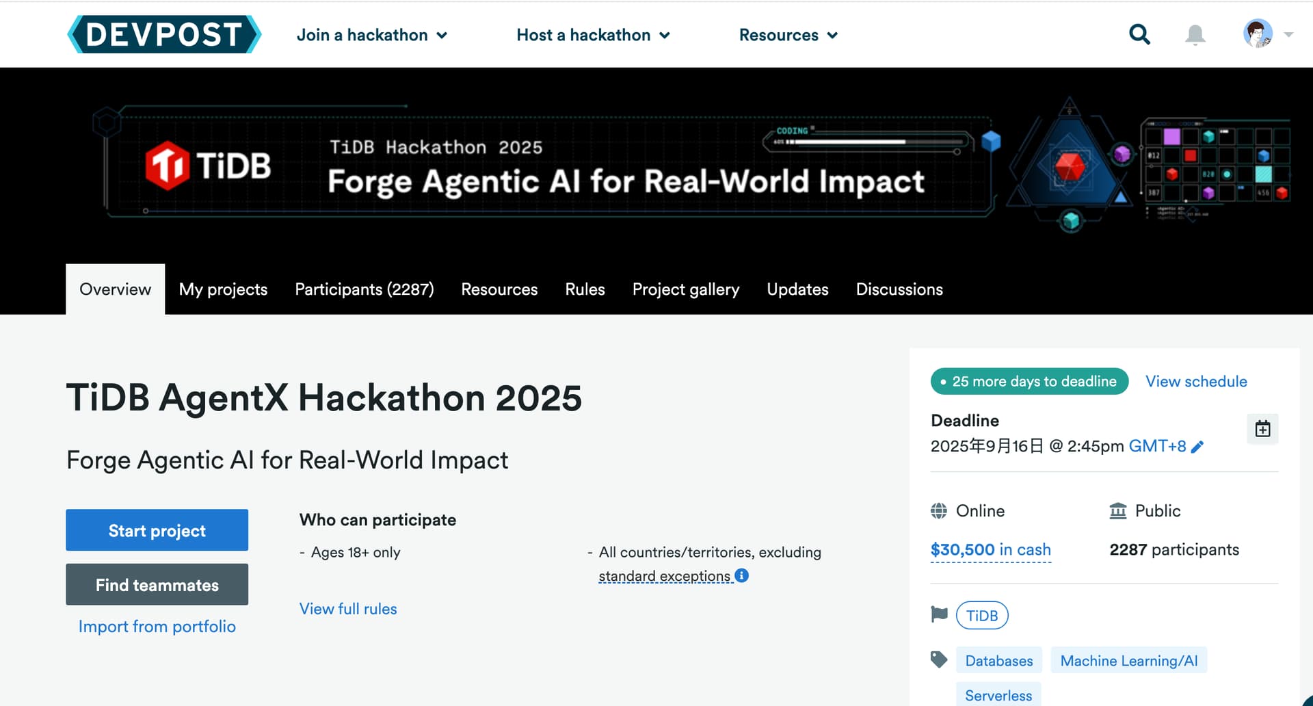
Task: Expand the Resources dropdown in top navigation
Action: click(788, 35)
